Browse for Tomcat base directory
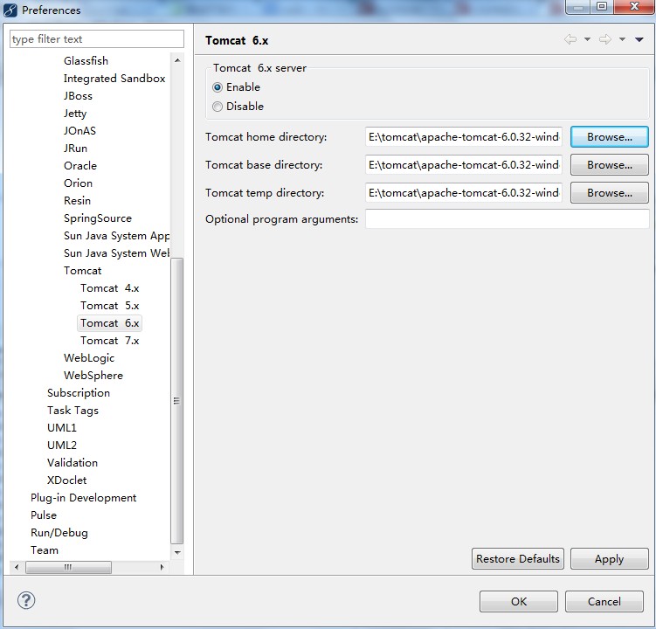Viewport: 656px width, 629px height. click(610, 165)
